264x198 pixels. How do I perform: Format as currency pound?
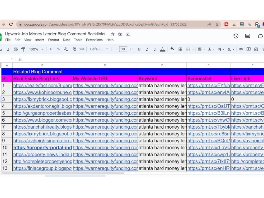51,49
